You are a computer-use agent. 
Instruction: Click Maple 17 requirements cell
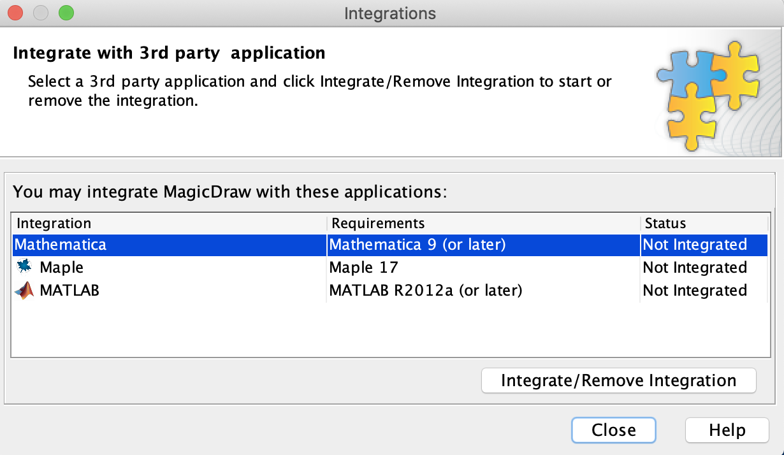(x=363, y=268)
